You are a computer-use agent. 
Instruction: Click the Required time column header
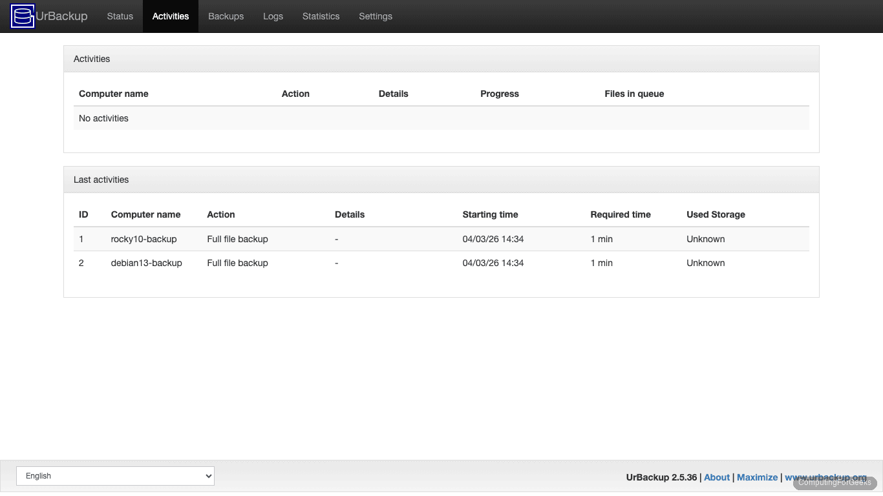click(x=620, y=214)
